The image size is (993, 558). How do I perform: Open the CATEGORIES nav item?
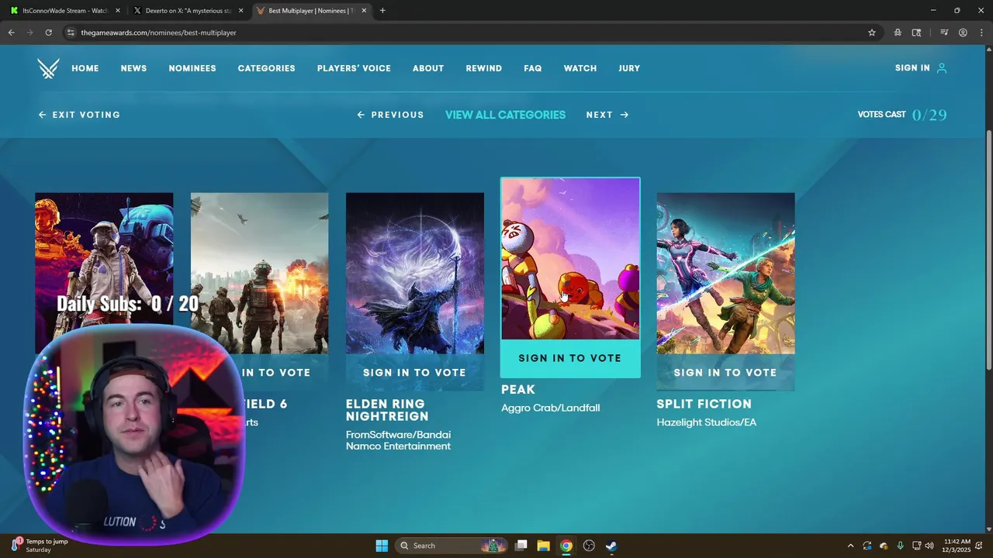coord(266,68)
